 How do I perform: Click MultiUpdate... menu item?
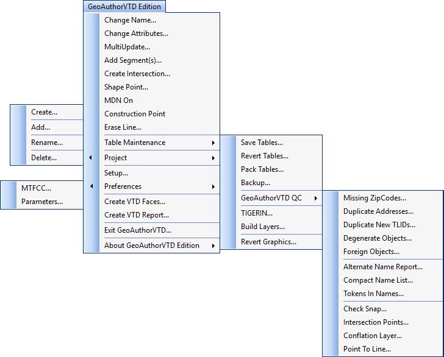127,47
